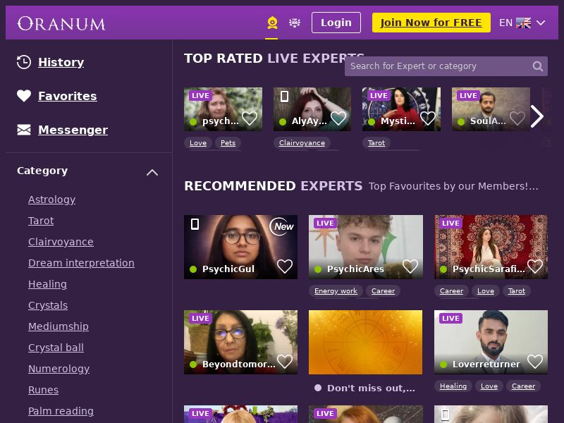Select the Dream interpretation category
This screenshot has height=423, width=564.
point(81,263)
